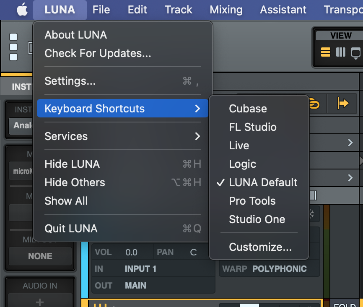Click Customize... keyboard shortcuts
Image resolution: width=363 pixels, height=307 pixels.
click(x=260, y=247)
